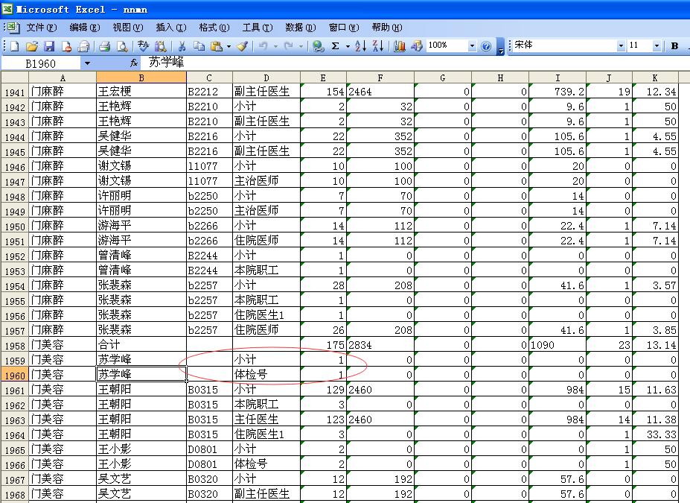Click the Paste clipboard icon
The height and width of the screenshot is (503, 690).
click(217, 45)
